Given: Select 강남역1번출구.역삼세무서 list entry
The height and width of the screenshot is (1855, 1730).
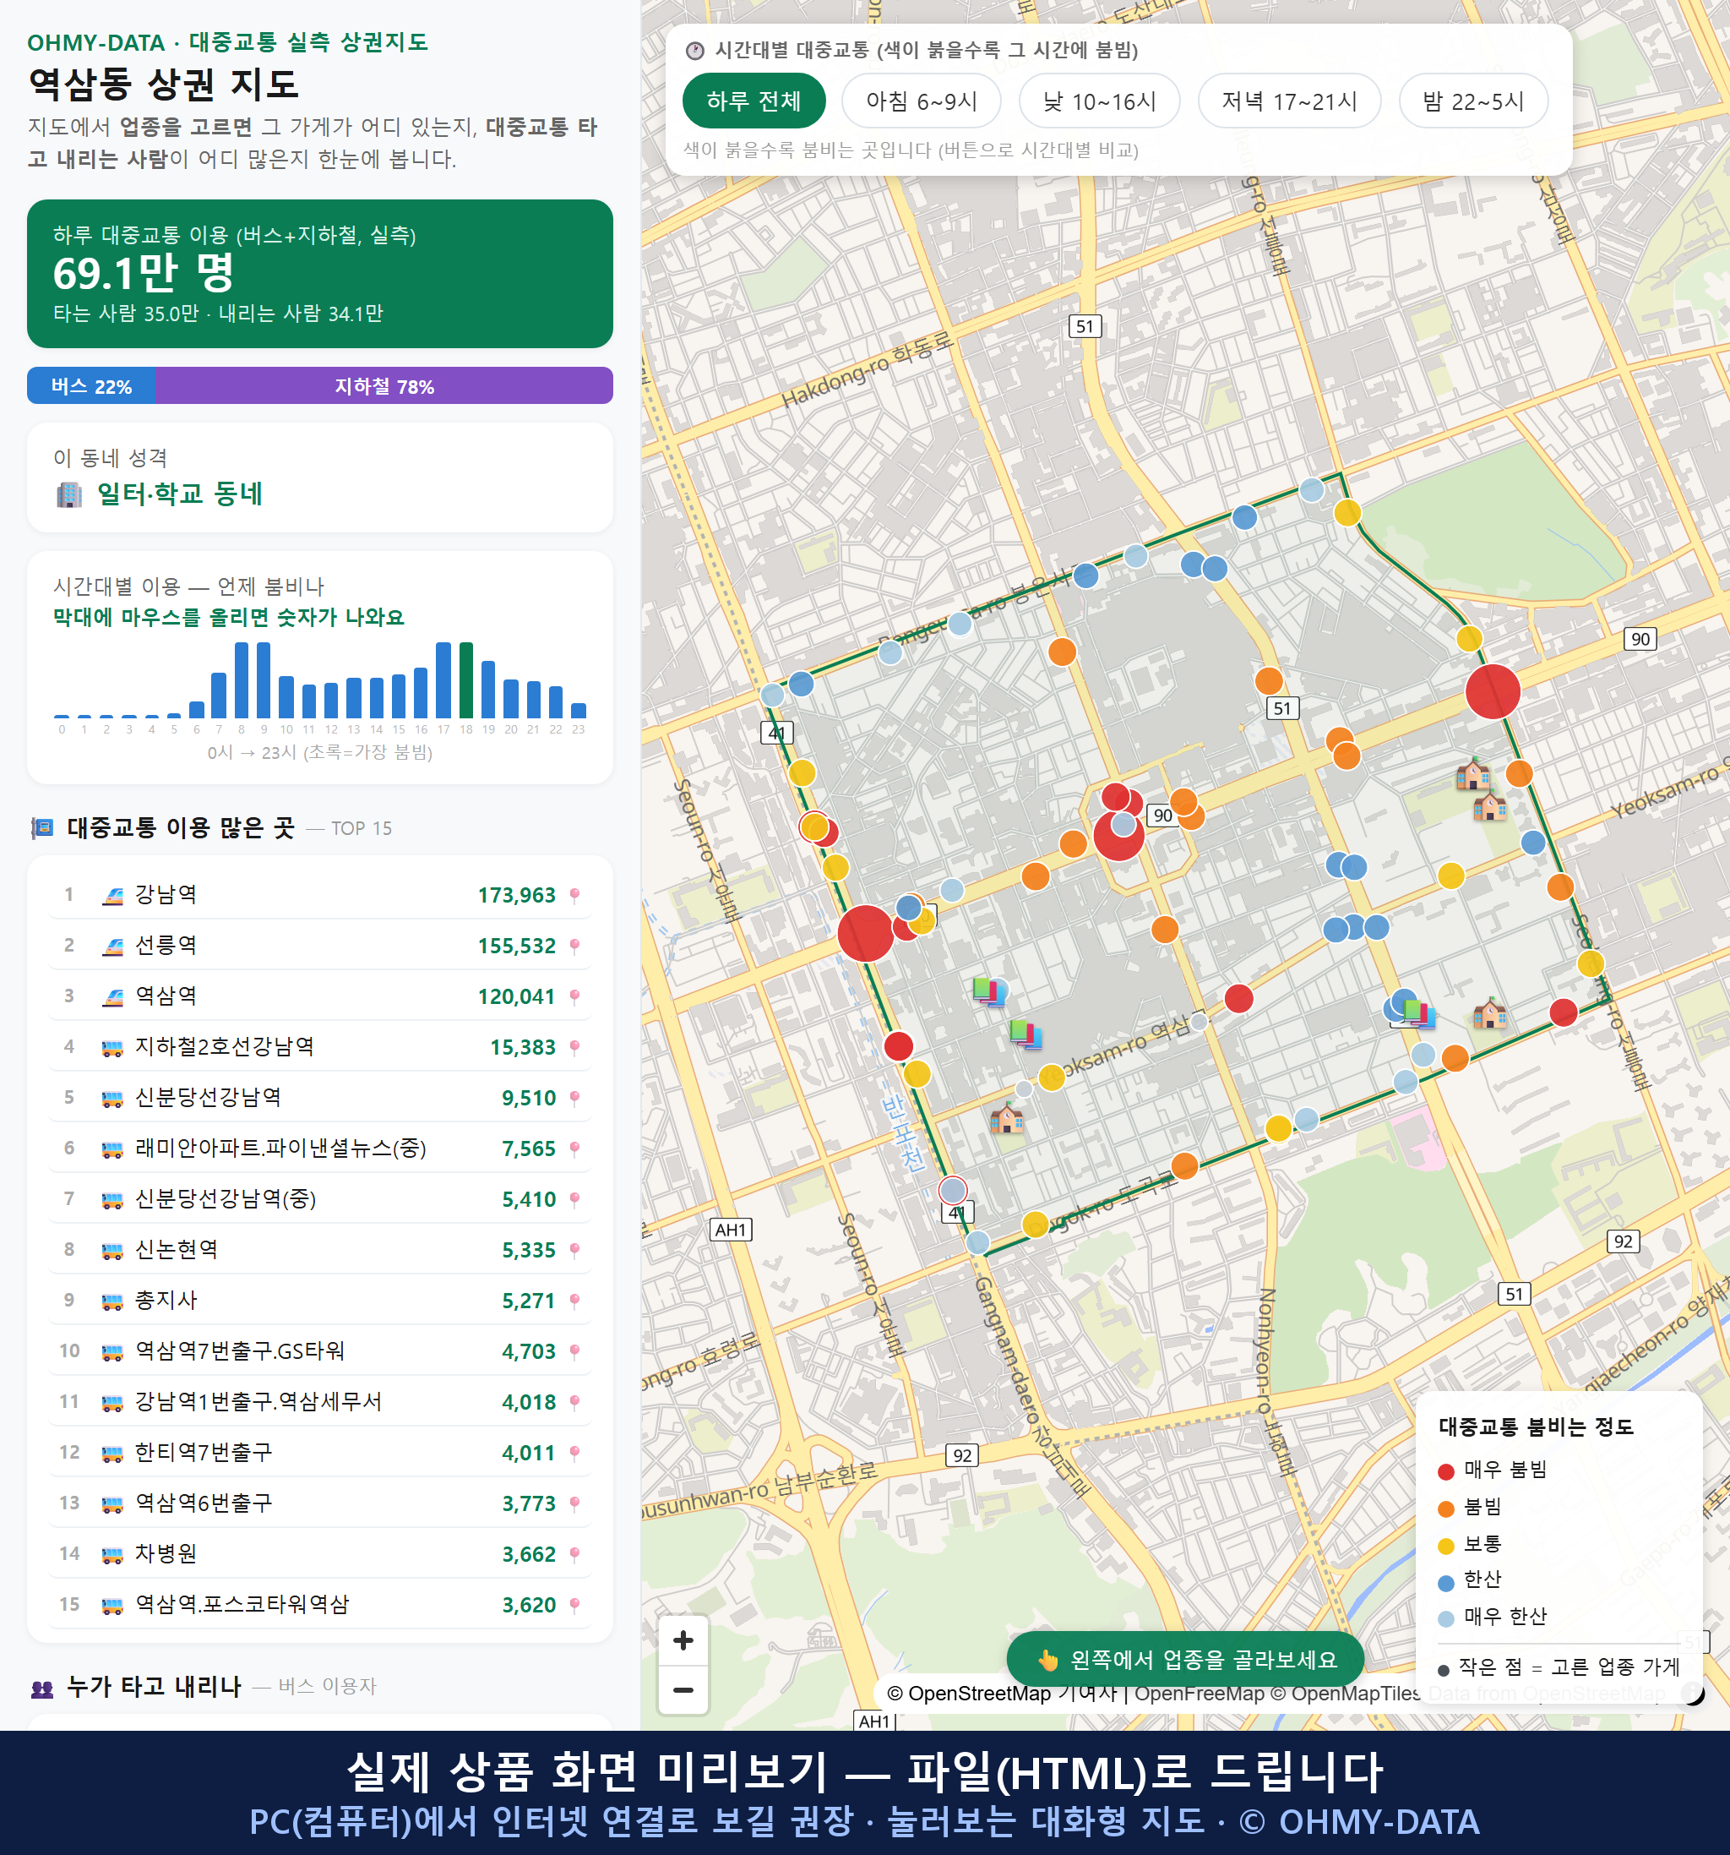Looking at the screenshot, I should (320, 1401).
